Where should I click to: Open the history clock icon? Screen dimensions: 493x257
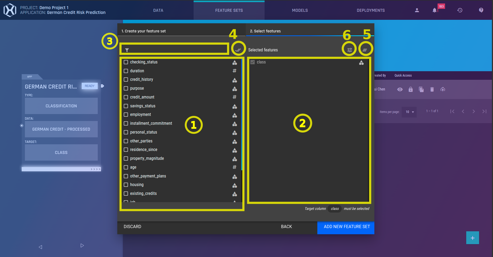pyautogui.click(x=460, y=10)
